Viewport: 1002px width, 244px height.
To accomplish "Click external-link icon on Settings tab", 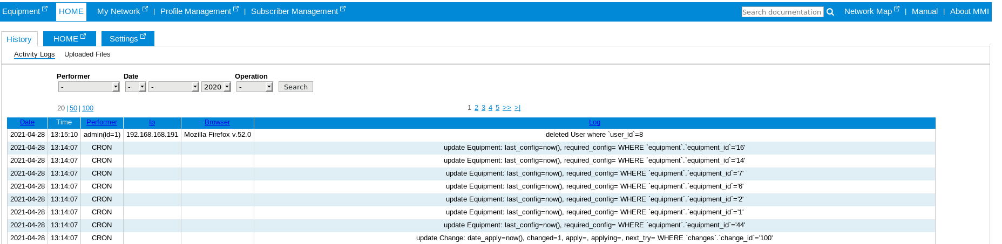I will [143, 36].
